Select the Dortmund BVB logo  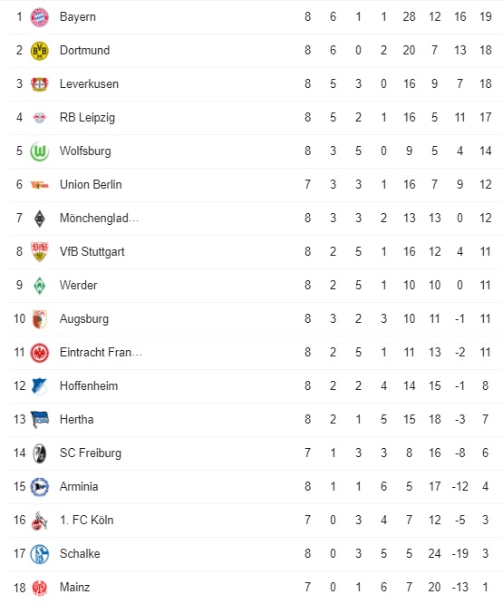tap(40, 51)
